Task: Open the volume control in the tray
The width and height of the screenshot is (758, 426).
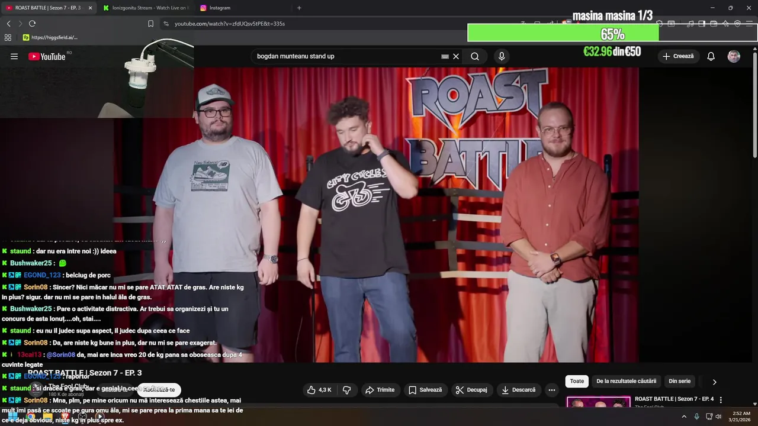Action: tap(719, 417)
